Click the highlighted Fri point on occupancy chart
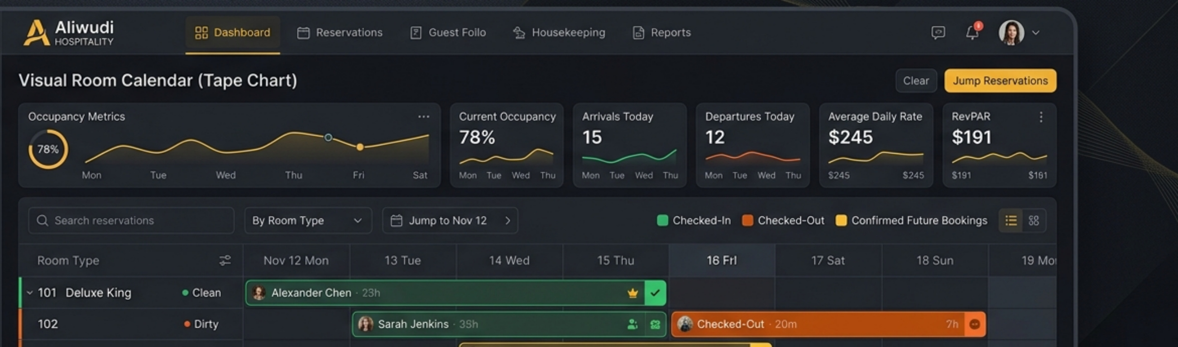This screenshot has height=347, width=1178. 360,147
